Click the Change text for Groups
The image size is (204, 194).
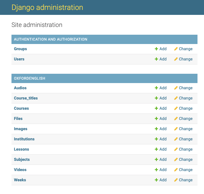tap(186, 49)
